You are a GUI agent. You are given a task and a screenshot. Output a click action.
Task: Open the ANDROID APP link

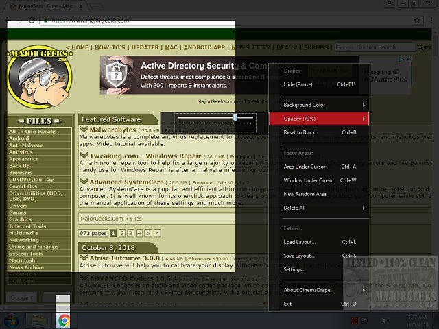204,47
